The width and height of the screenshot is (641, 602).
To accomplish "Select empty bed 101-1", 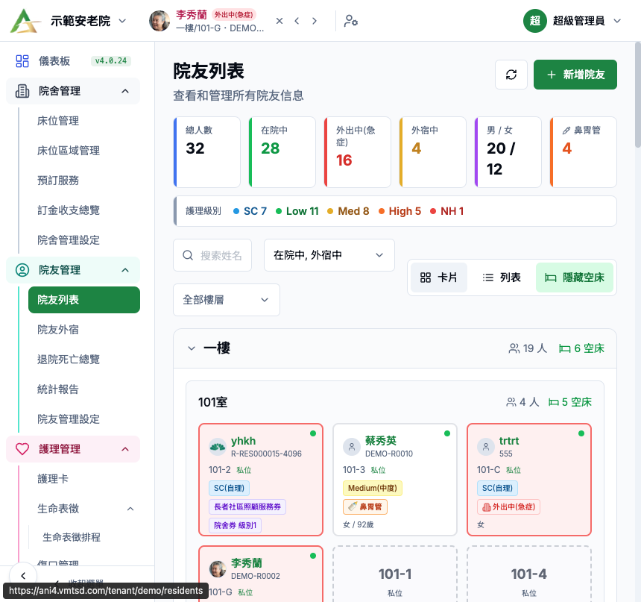I will pyautogui.click(x=395, y=574).
